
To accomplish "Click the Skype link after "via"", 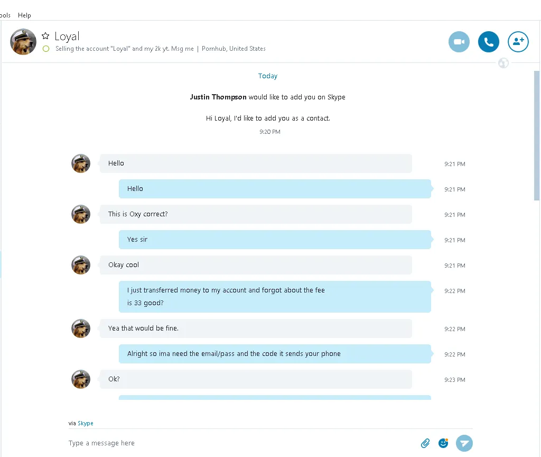I will [86, 423].
